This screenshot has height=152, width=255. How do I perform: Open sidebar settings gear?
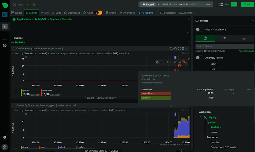(5, 46)
